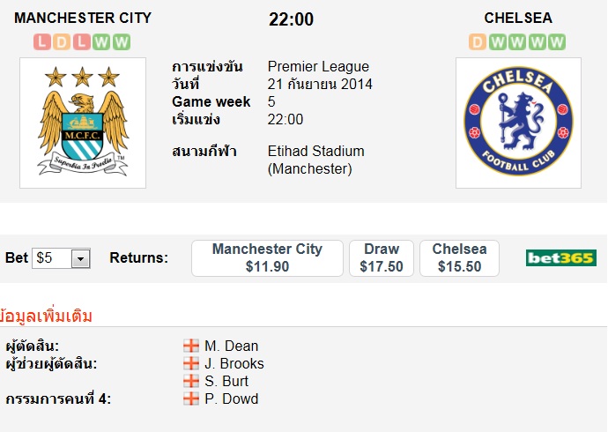Select the Manchester City $11.90 return
Viewport: 608px width, 432px height.
[x=267, y=258]
